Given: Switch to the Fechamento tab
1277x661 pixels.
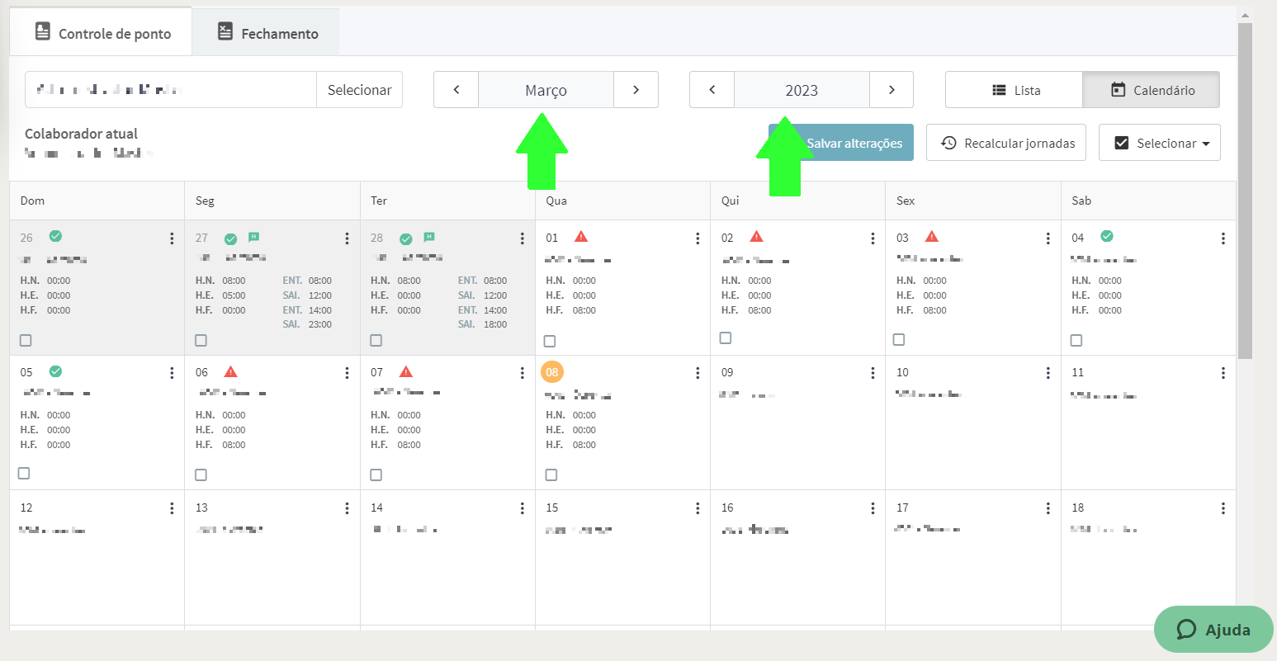Looking at the screenshot, I should click(266, 32).
